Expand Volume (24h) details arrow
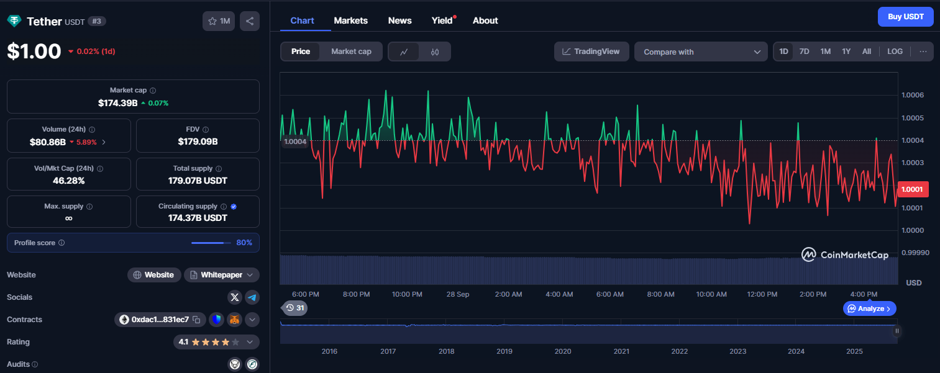 104,142
